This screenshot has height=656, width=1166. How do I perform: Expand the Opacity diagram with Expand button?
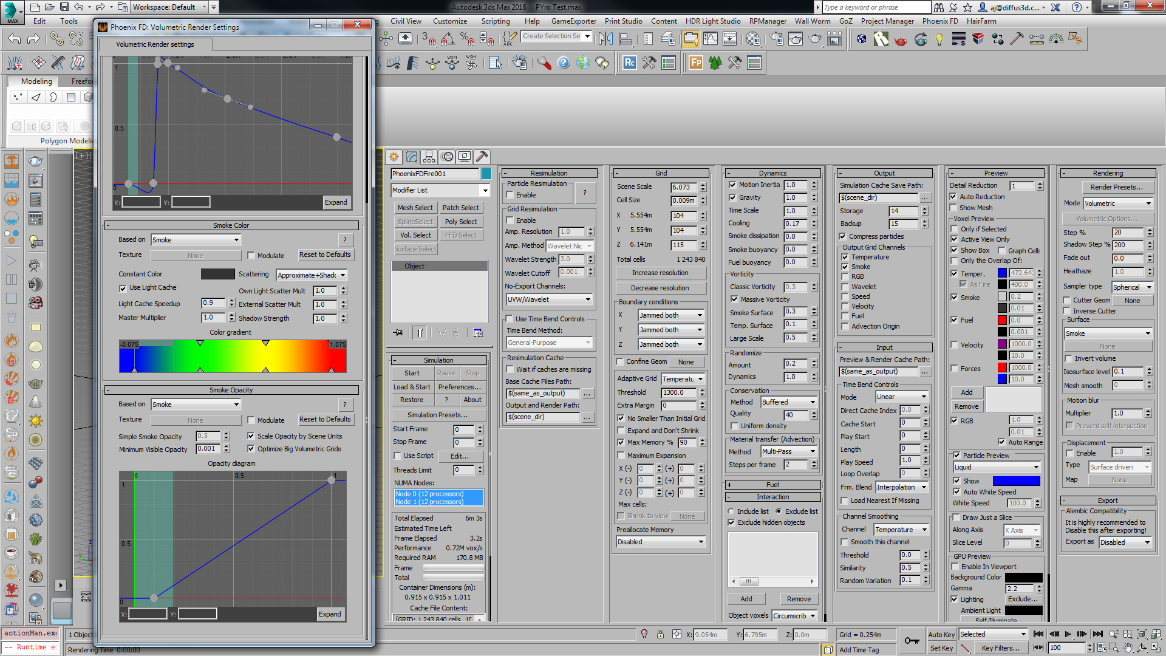330,614
